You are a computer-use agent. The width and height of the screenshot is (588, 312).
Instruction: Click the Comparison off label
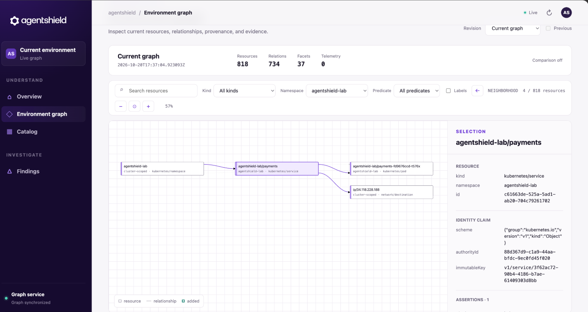pos(547,60)
